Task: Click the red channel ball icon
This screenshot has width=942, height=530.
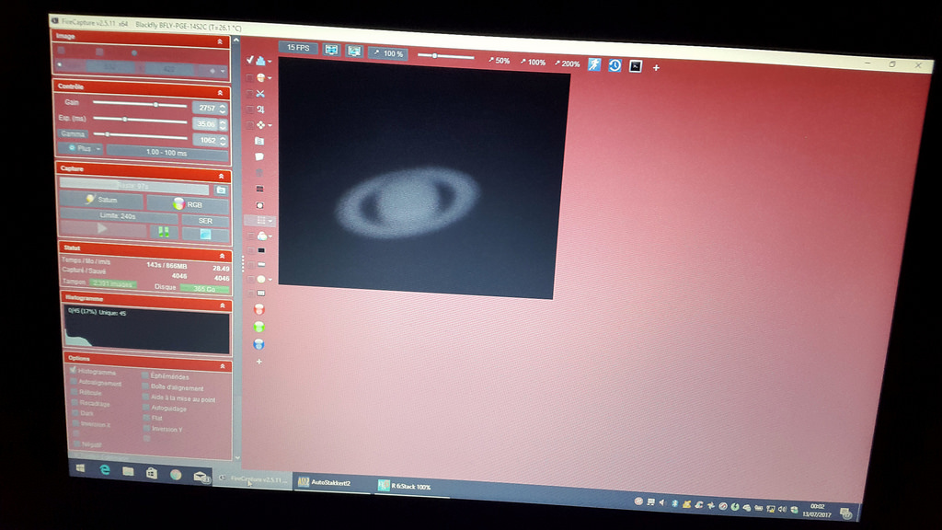Action: pyautogui.click(x=258, y=309)
